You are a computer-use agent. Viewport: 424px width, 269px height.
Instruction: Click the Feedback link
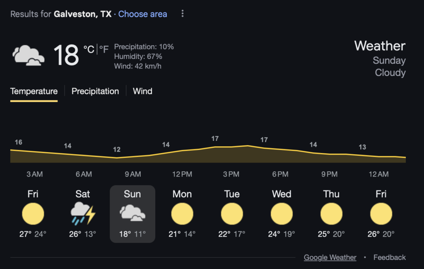tap(389, 257)
